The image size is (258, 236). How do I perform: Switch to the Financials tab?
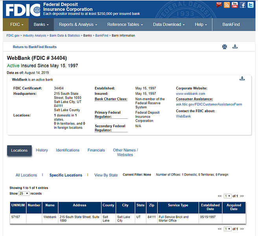click(96, 150)
